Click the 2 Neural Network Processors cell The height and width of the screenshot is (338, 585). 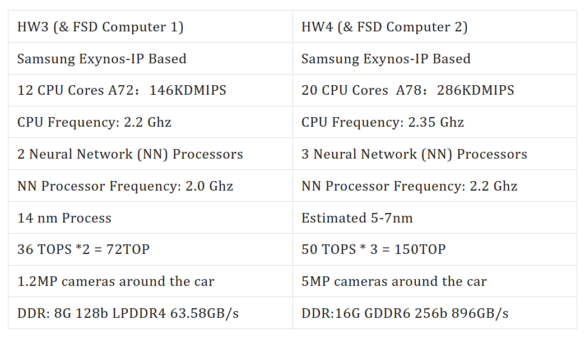click(150, 154)
